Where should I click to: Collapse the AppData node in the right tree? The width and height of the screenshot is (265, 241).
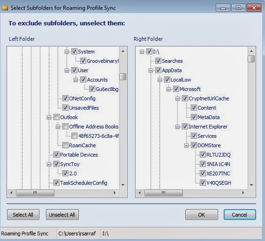151,70
